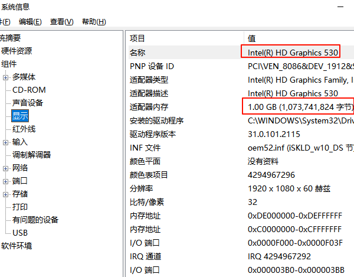
Task: Select 有问题的设备 in the tree
Action: [35, 220]
